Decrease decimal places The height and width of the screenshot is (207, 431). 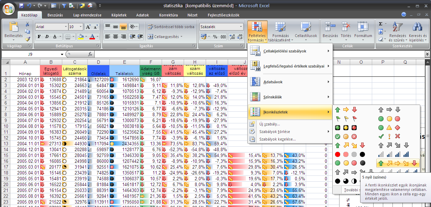(x=239, y=37)
